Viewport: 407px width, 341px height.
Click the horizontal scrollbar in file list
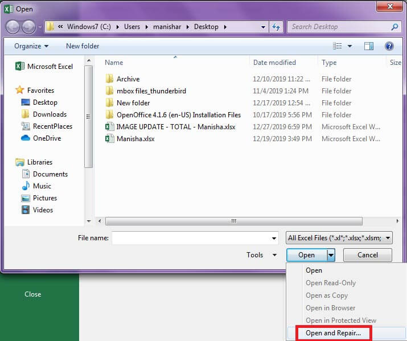233,221
